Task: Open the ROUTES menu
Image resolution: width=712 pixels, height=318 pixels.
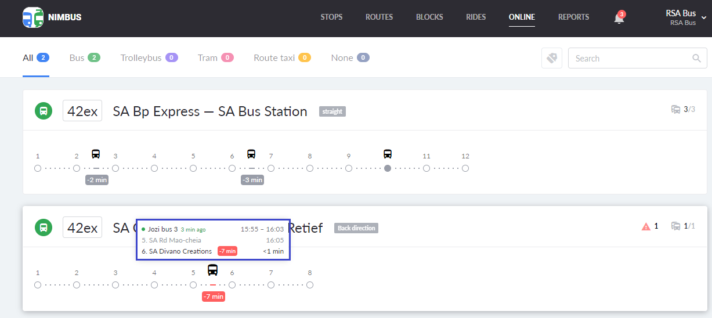Action: point(379,17)
